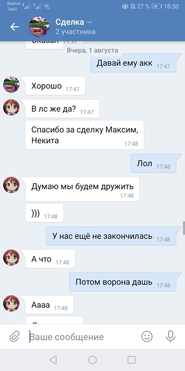The image size is (185, 371).
Task: Expand the Сделка chat title dropdown
Action: (x=90, y=22)
